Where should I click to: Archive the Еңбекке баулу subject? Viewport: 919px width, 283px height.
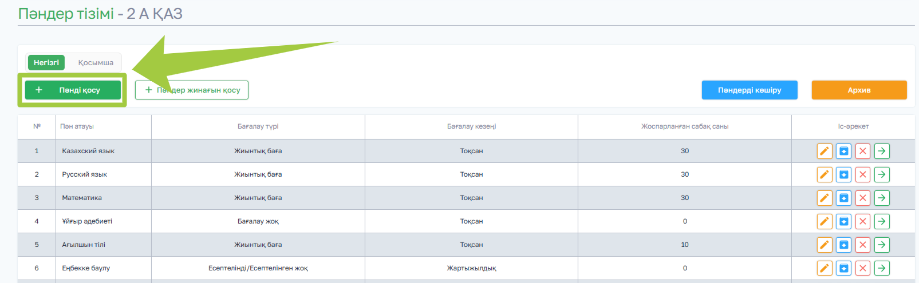[843, 268]
